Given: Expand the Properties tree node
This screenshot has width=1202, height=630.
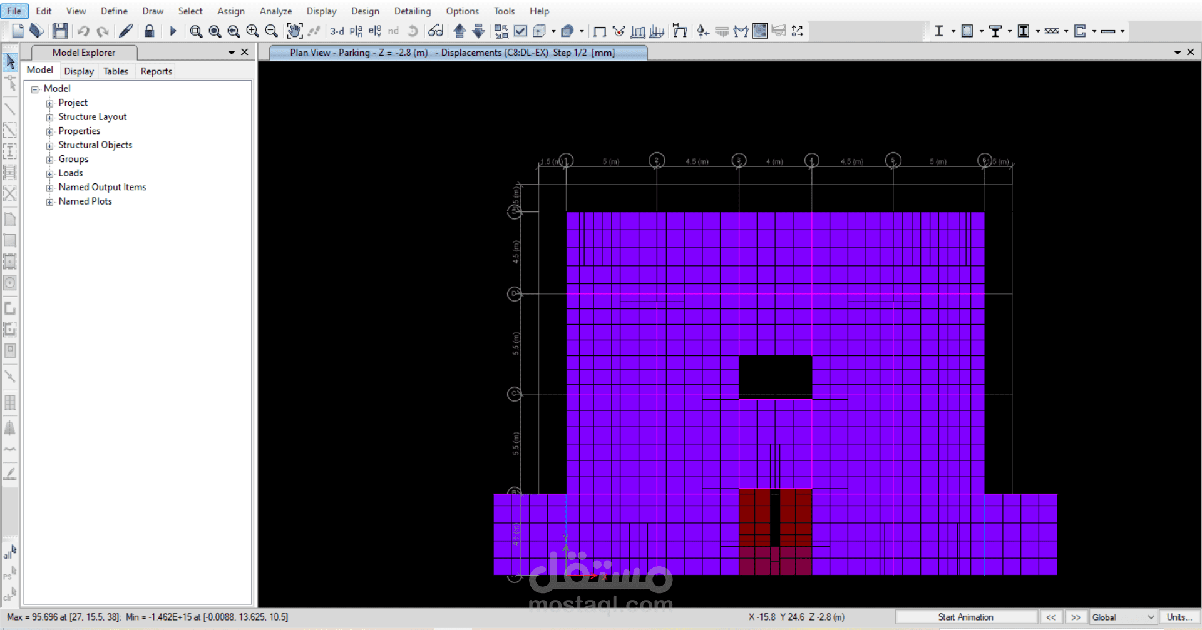Looking at the screenshot, I should [49, 131].
